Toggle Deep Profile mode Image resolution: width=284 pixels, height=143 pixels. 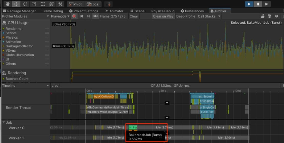pos(186,16)
